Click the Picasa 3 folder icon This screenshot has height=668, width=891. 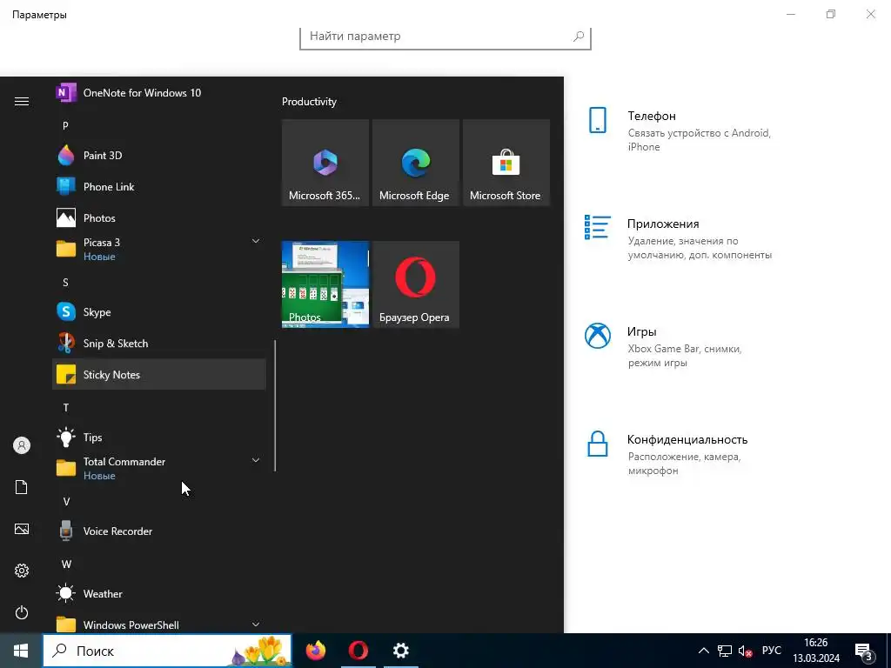66,249
